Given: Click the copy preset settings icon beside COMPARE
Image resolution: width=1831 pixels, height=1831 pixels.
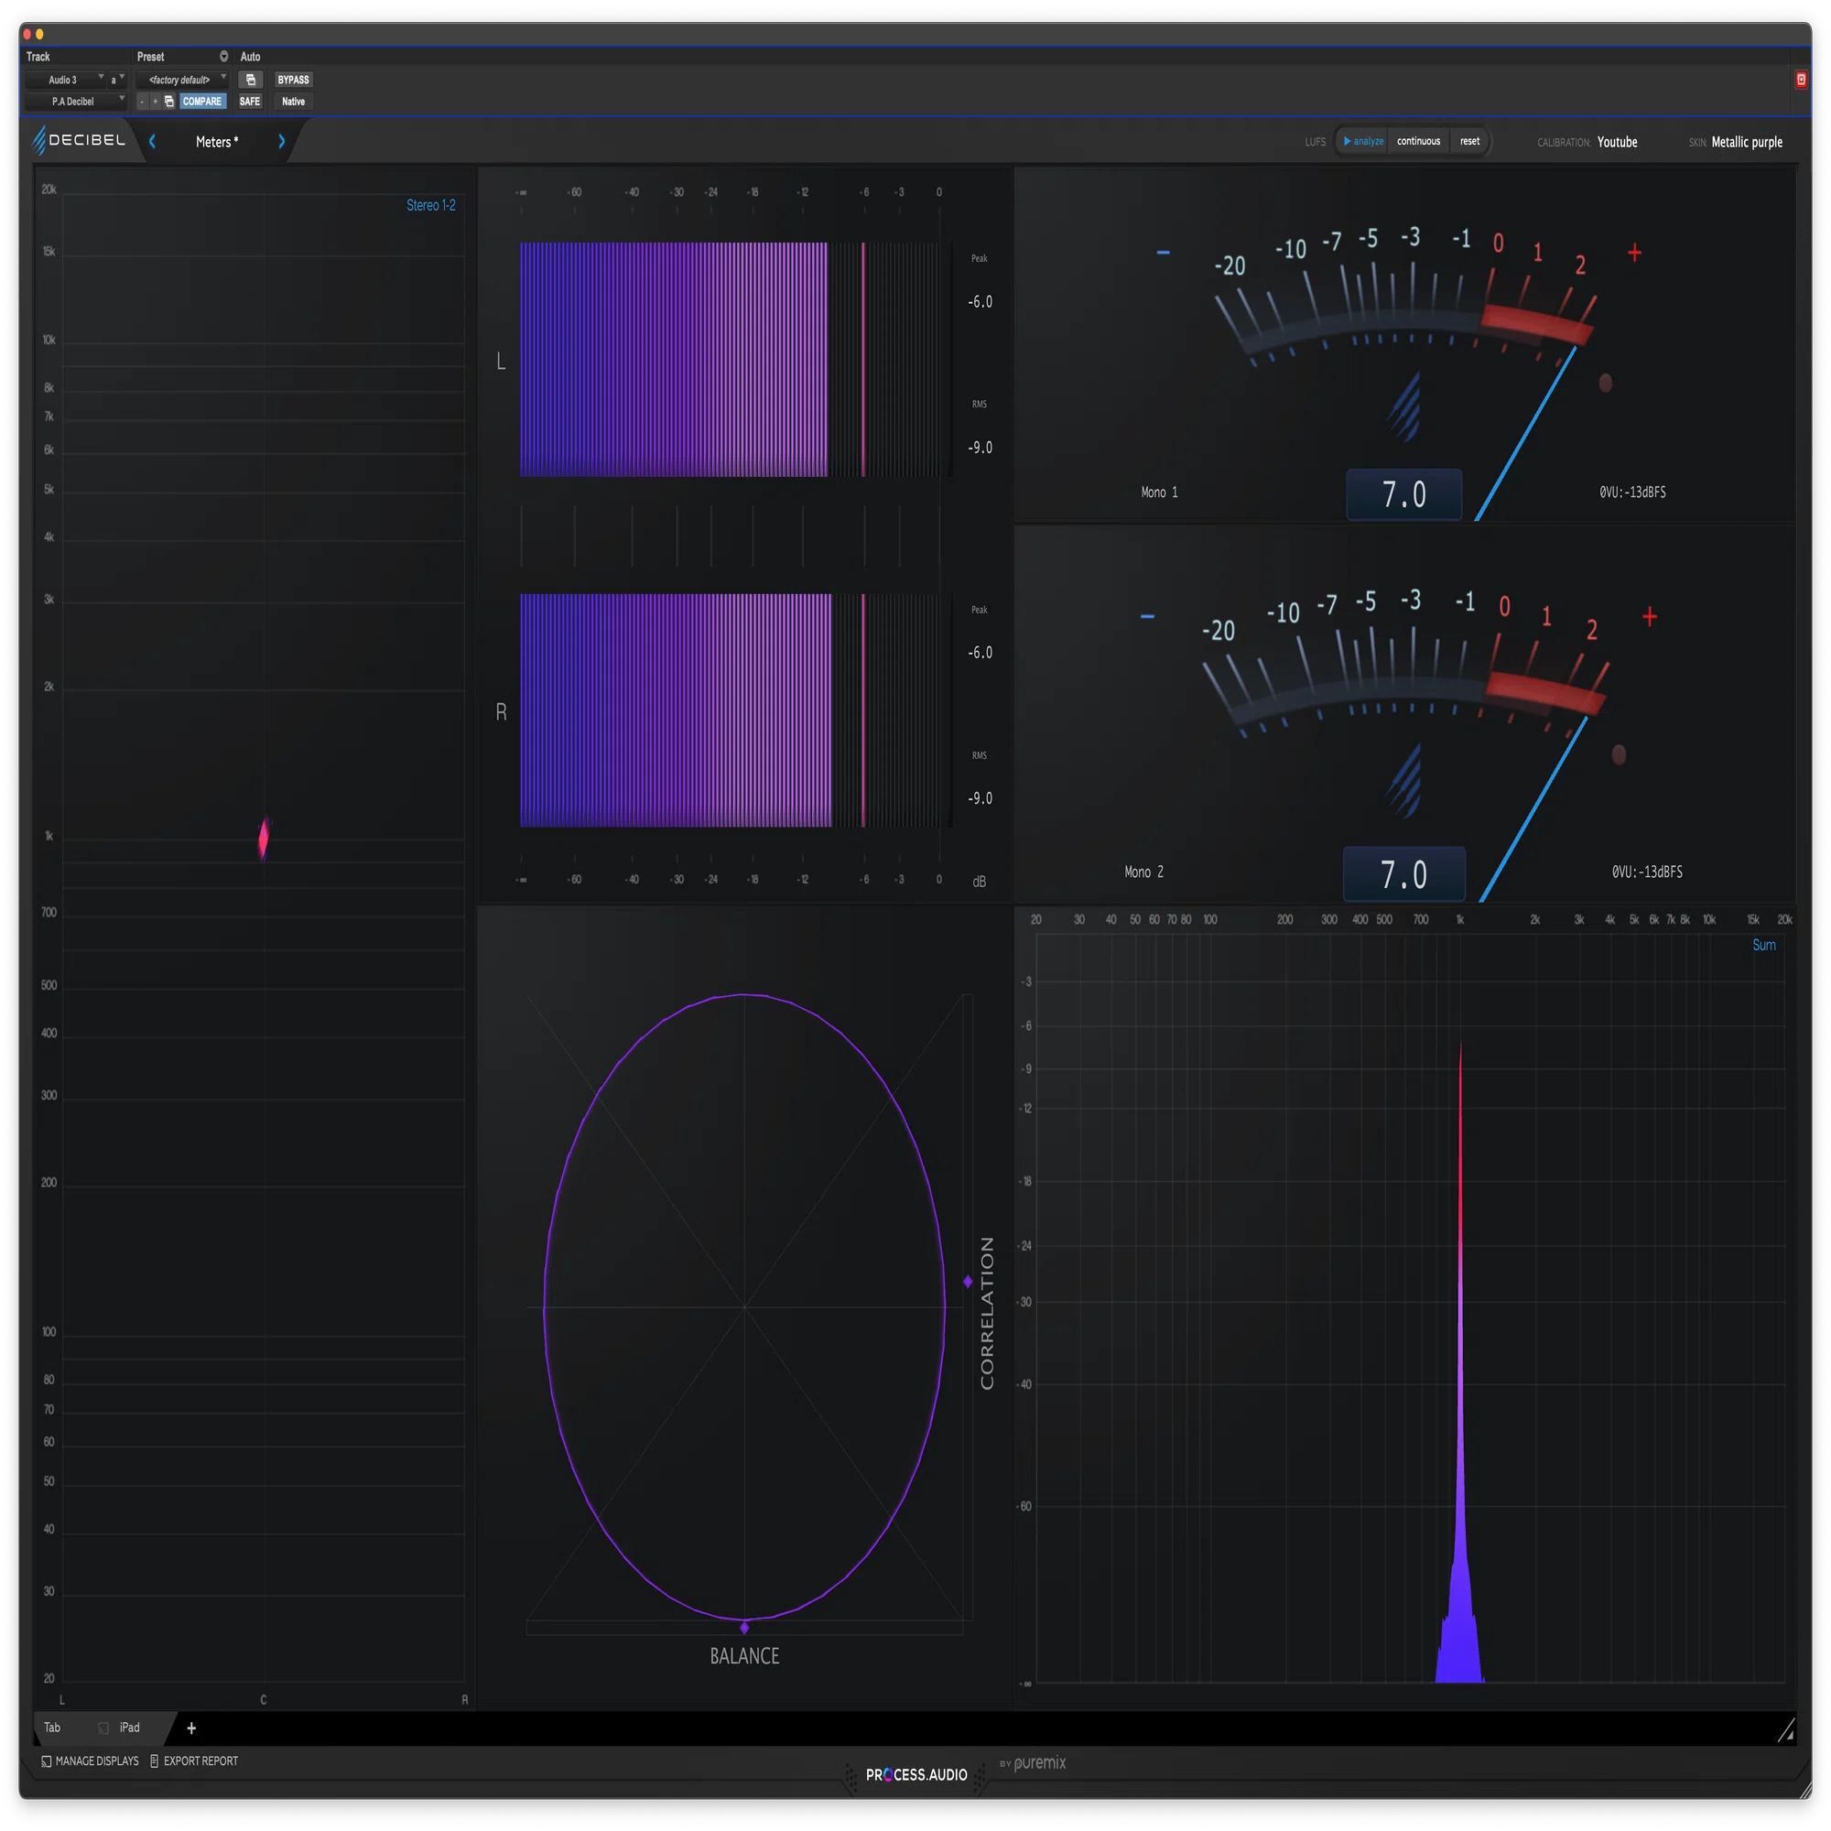Looking at the screenshot, I should tap(169, 102).
